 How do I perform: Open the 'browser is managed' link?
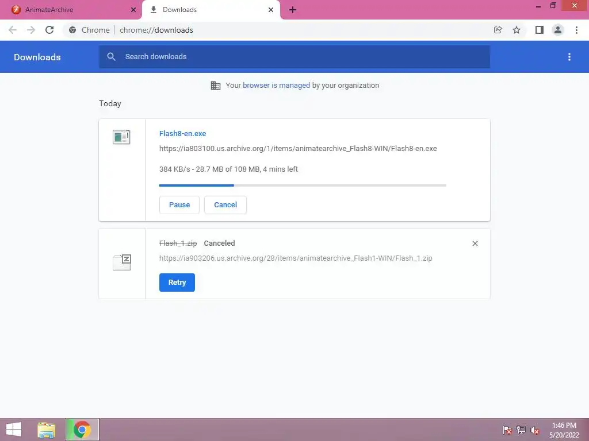(x=276, y=86)
